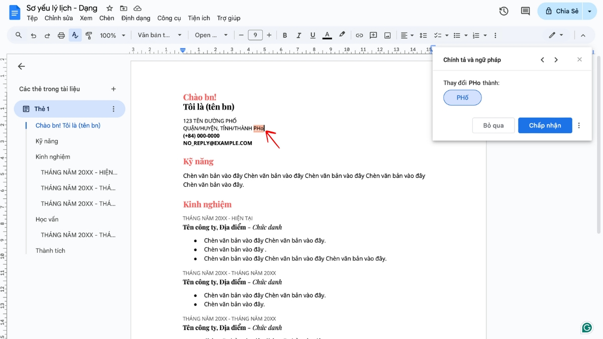Click the move to folder icon
Screen dimensions: 603x339
pos(124,9)
